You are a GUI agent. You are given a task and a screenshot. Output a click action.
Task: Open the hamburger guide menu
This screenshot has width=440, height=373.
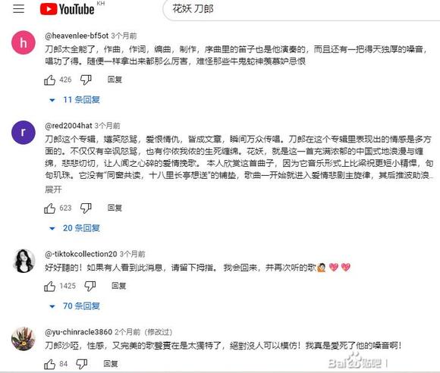coord(18,8)
